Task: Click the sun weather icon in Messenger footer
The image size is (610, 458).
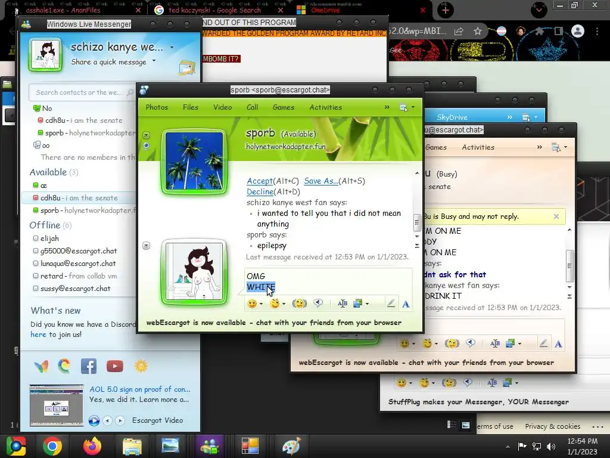Action: point(141,366)
